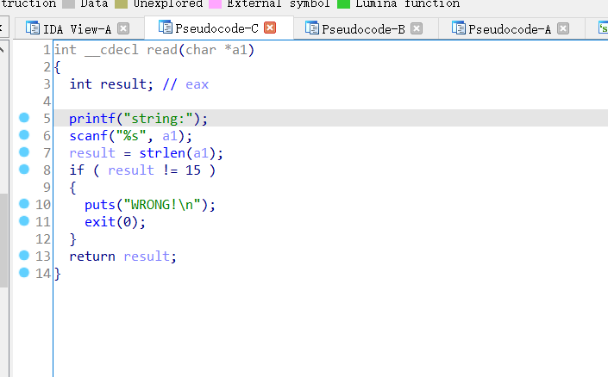
Task: Toggle breakpoint dot on line 11 exit
Action: click(x=24, y=221)
